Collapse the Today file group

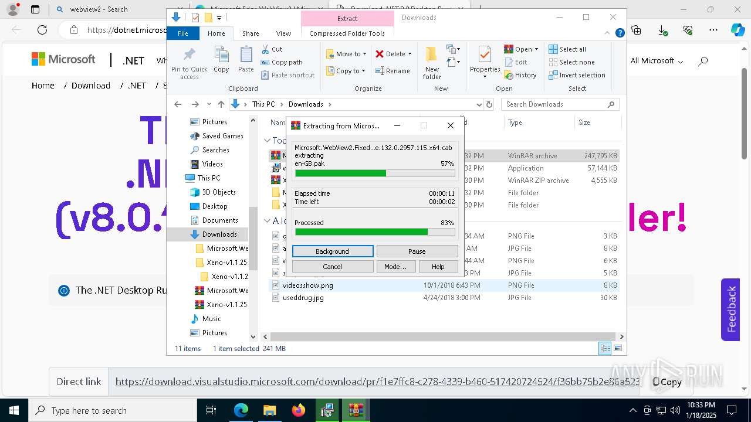pos(267,141)
